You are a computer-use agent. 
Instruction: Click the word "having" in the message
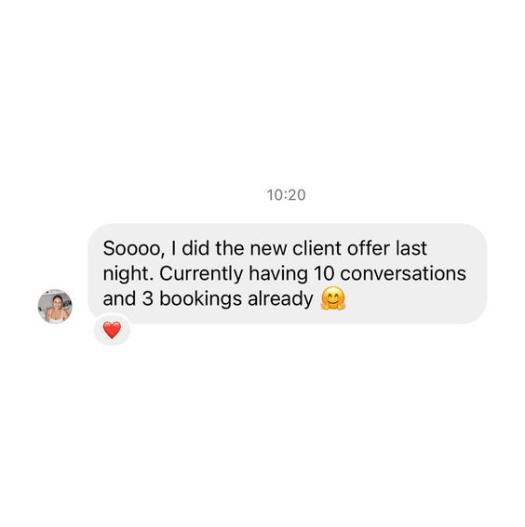[x=278, y=274]
